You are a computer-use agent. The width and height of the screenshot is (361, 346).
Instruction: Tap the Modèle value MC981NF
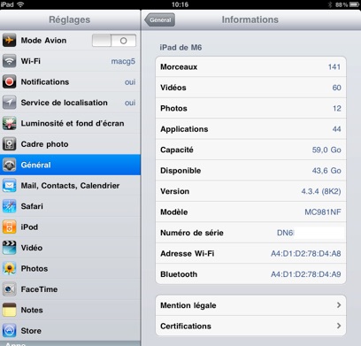323,211
